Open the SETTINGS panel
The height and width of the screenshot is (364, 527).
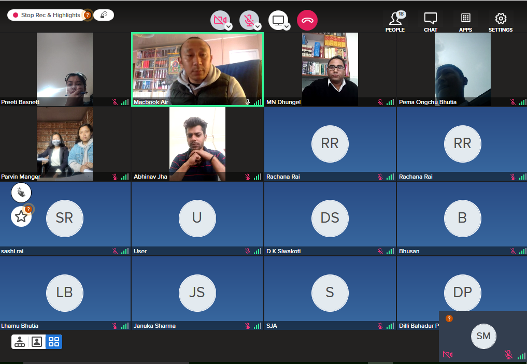(501, 22)
